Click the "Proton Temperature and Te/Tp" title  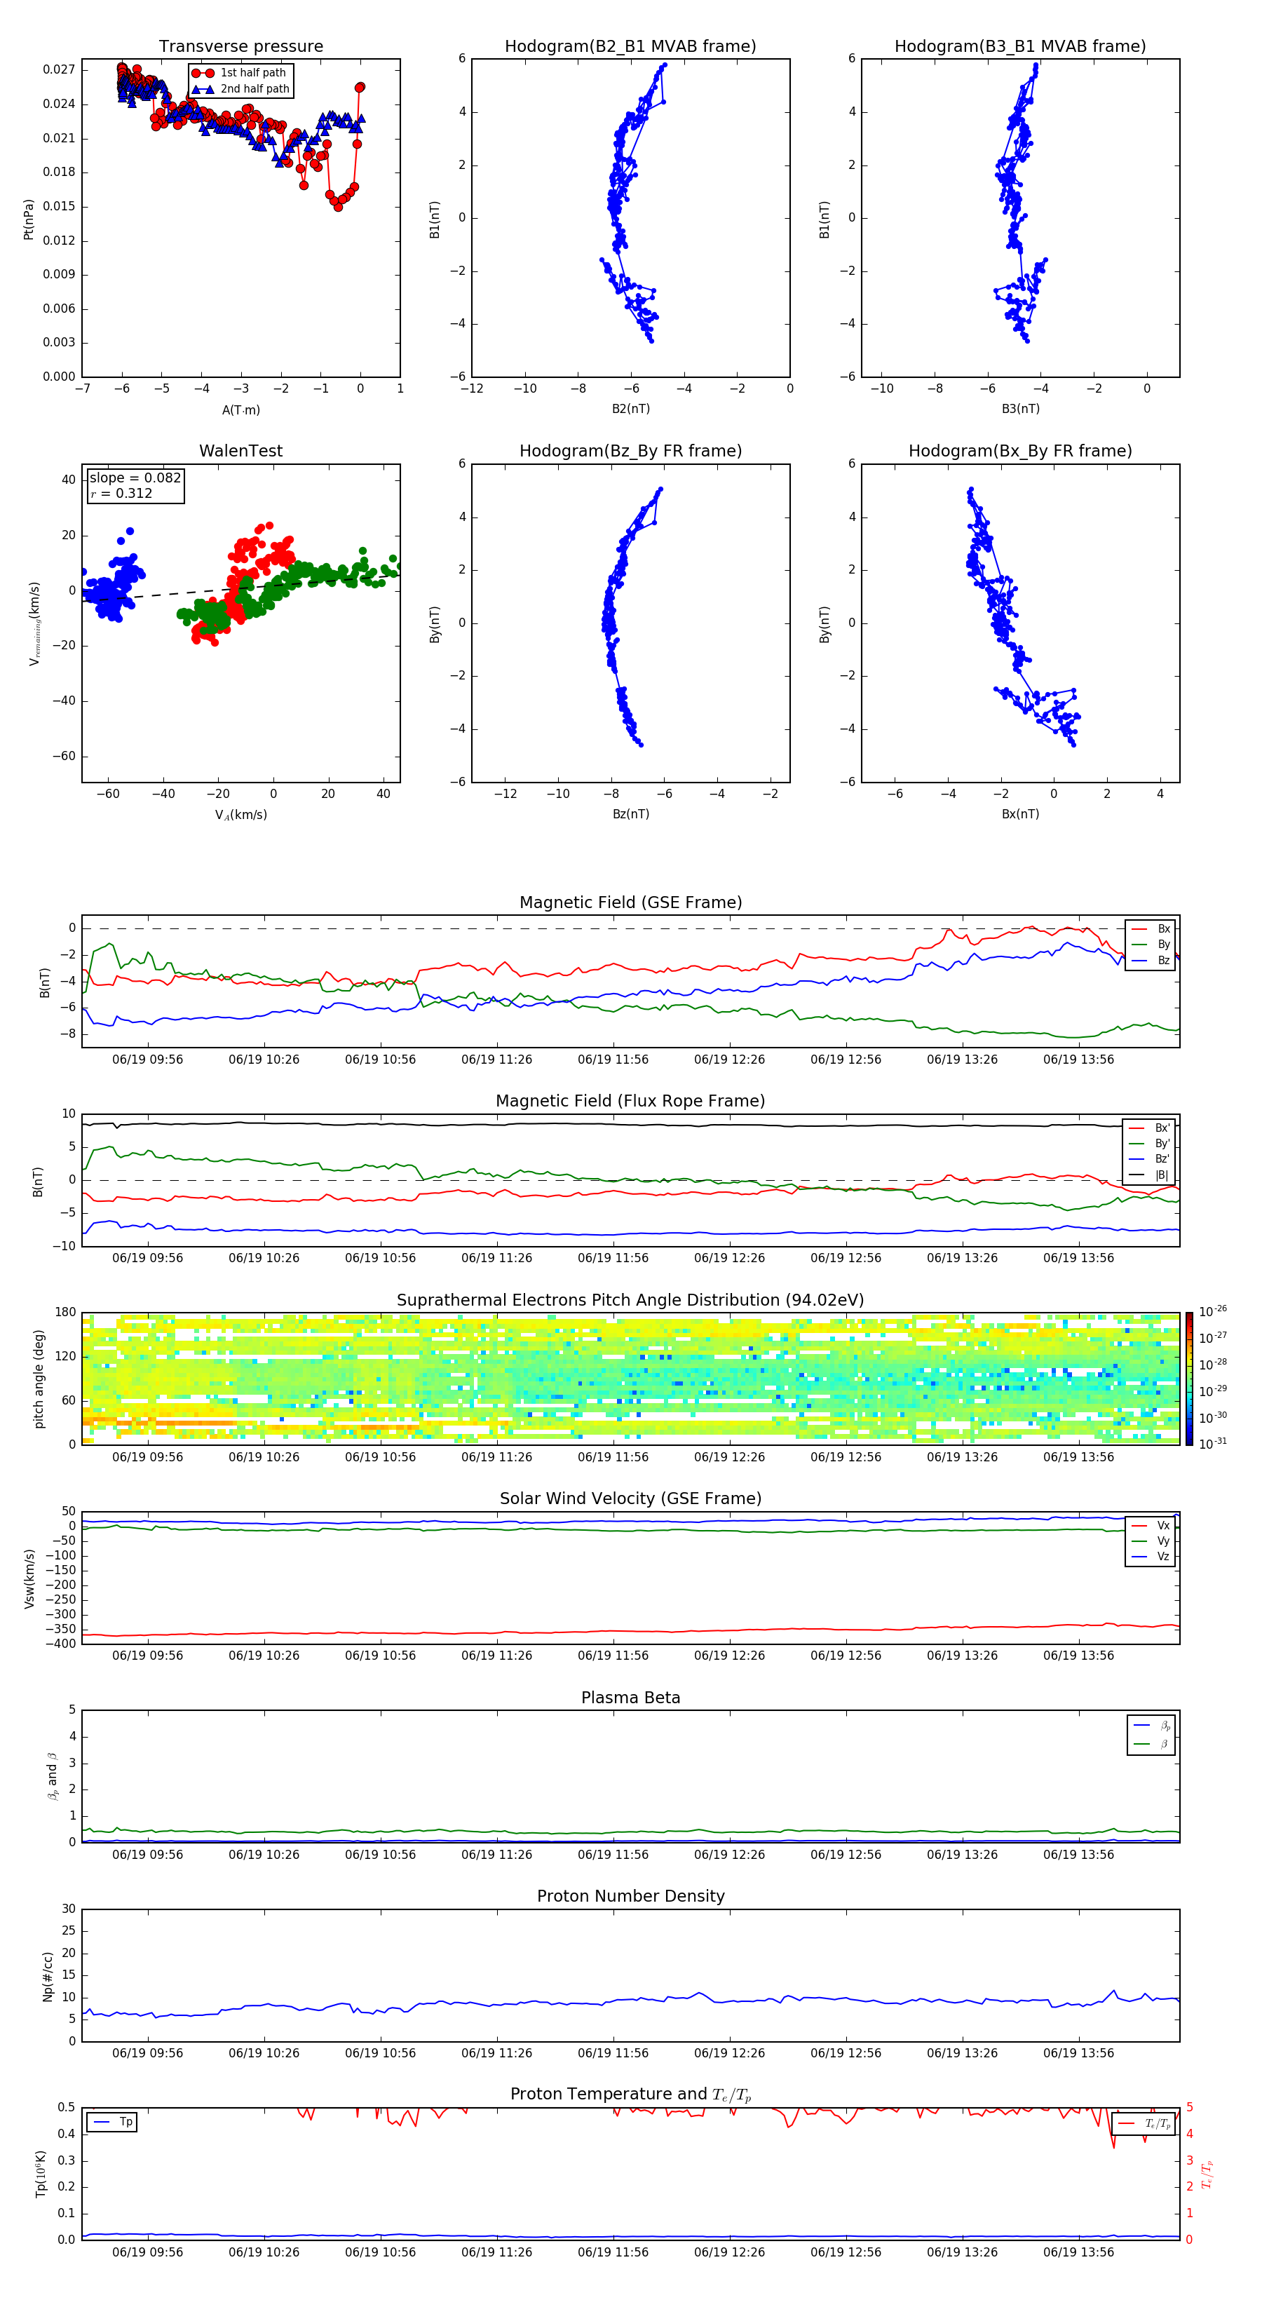coord(630,2095)
